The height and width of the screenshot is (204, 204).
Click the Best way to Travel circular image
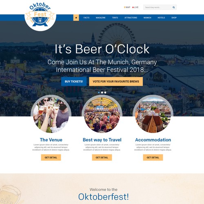point(102,115)
